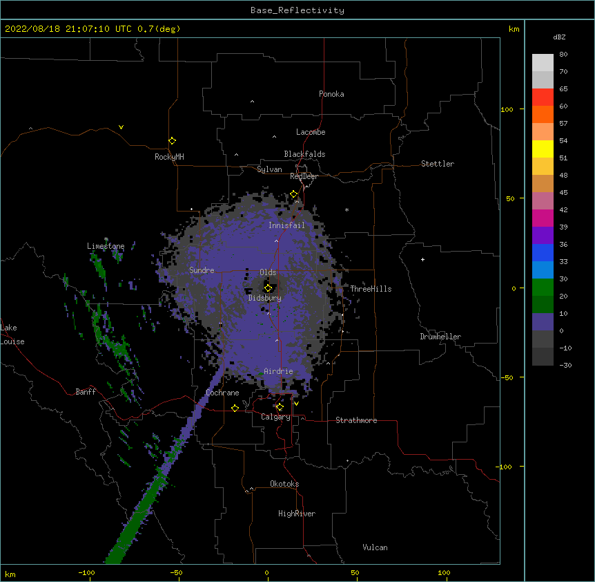The height and width of the screenshot is (582, 595).
Task: Click the Ponoka city label
Action: click(331, 94)
